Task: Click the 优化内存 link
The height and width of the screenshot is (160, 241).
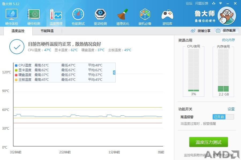Action: 228,40
